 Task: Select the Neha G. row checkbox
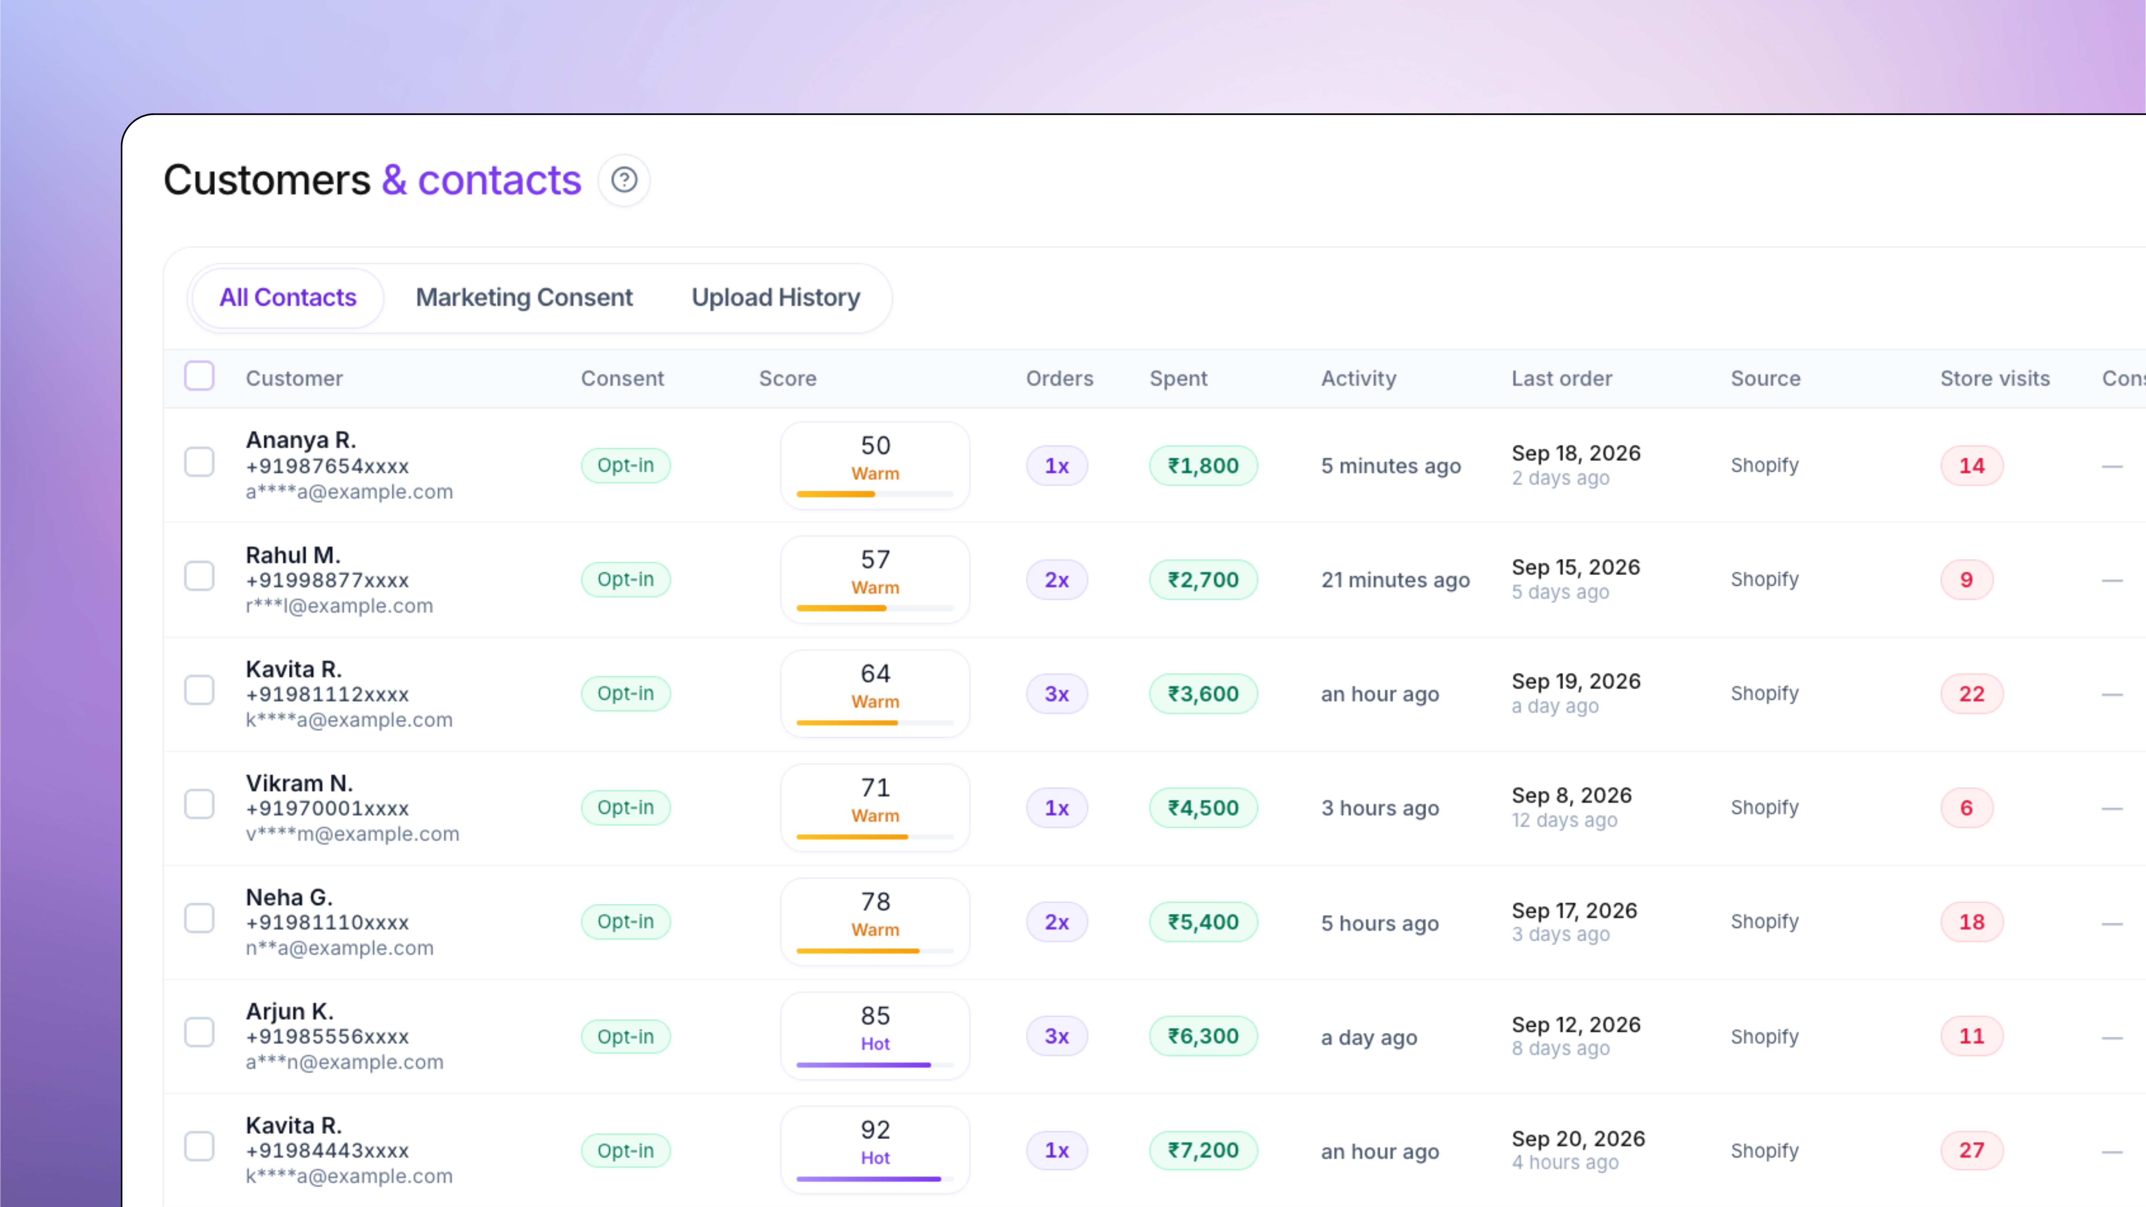pos(199,919)
